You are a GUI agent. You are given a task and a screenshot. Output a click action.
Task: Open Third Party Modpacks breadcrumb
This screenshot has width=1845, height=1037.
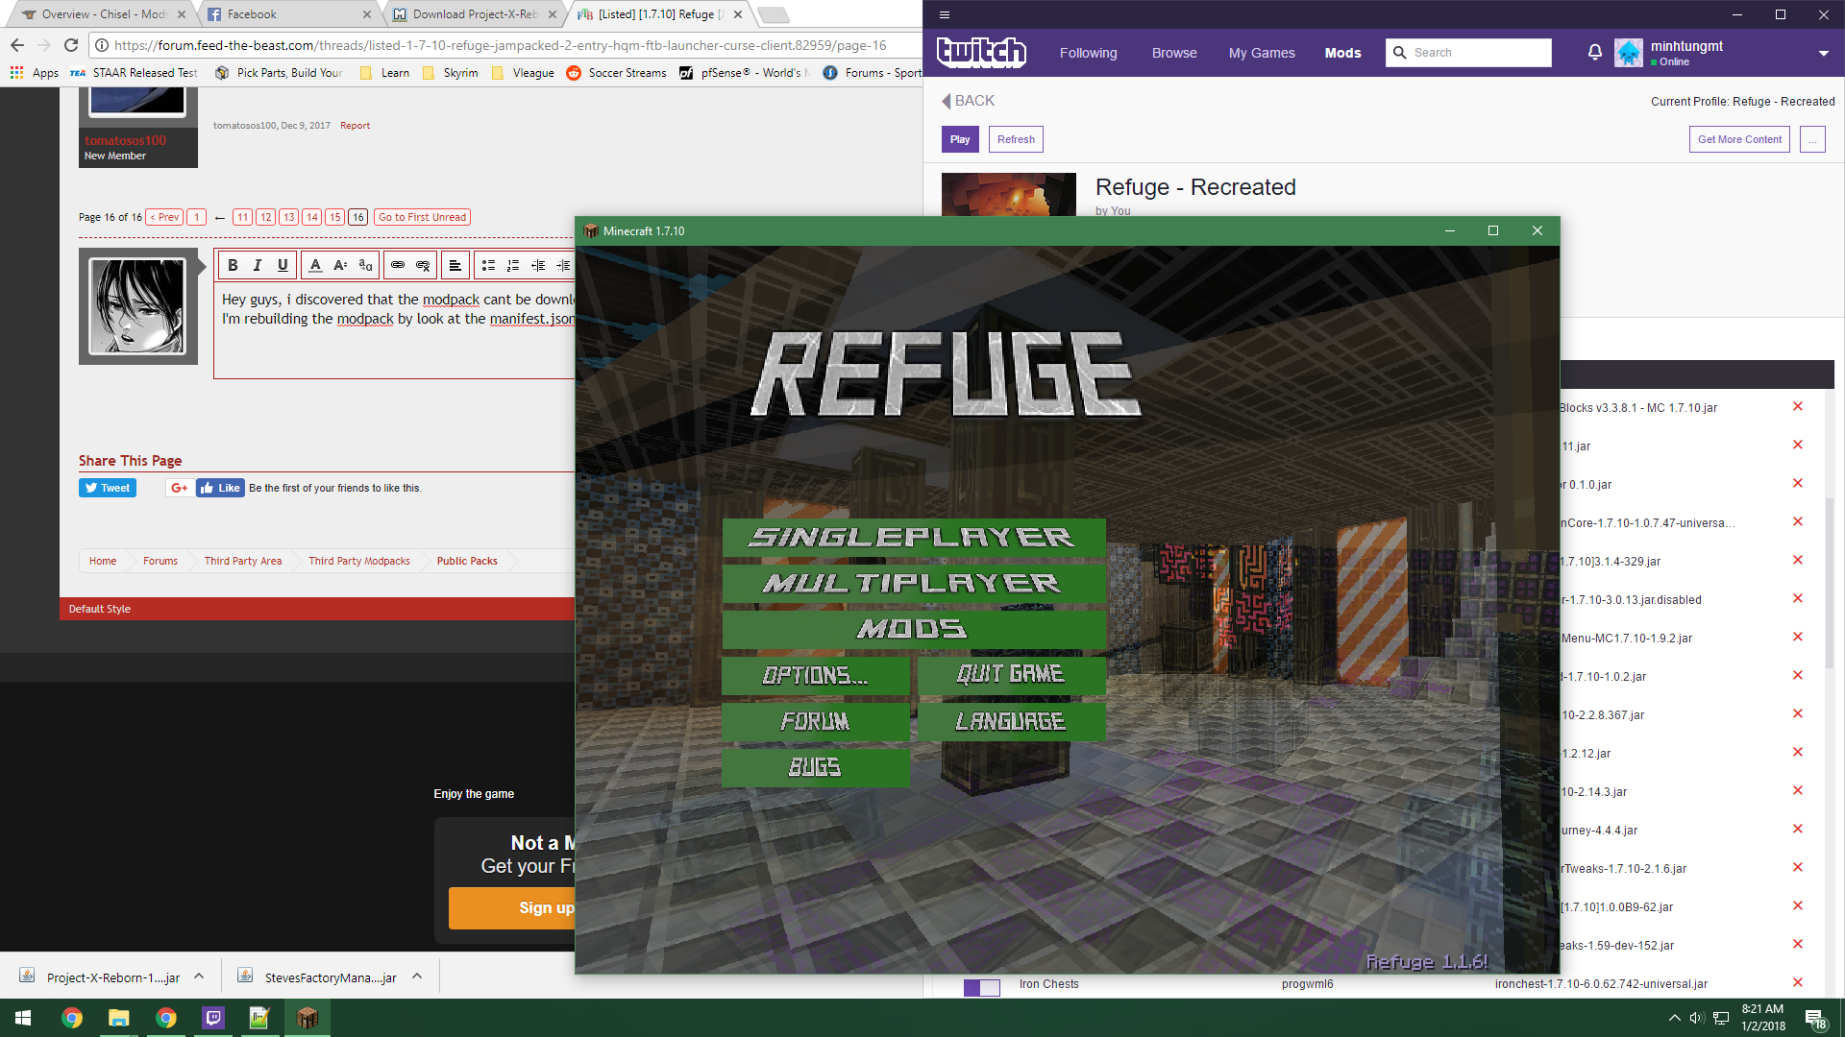359,561
